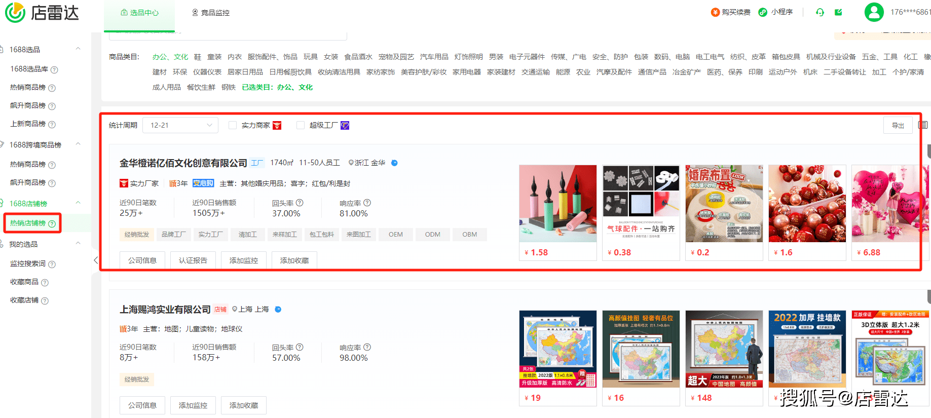This screenshot has height=418, width=931.
Task: Click the 安心购 badge on 金华橙诺亿佰
Action: click(203, 183)
